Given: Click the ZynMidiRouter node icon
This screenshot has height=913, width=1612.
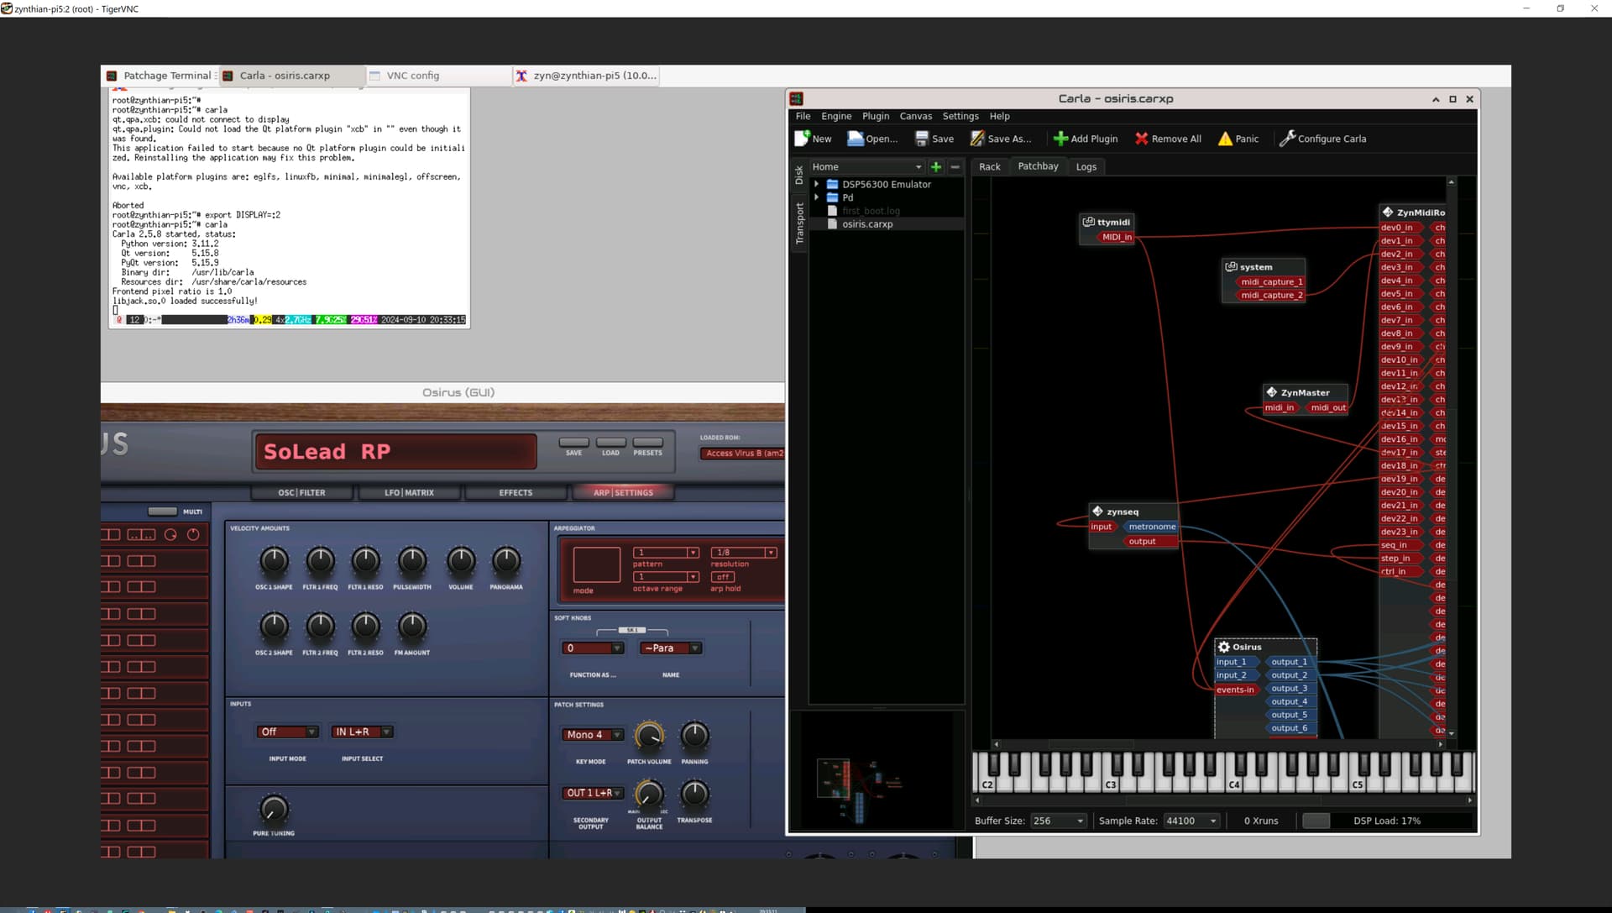Looking at the screenshot, I should [1388, 213].
